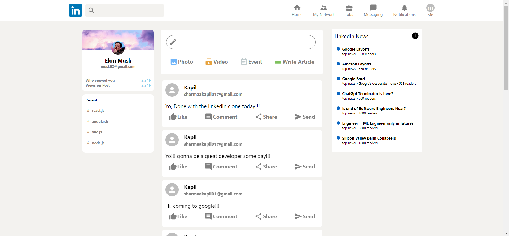Click the sky cover photo on profile card
The height and width of the screenshot is (236, 509).
click(x=118, y=39)
